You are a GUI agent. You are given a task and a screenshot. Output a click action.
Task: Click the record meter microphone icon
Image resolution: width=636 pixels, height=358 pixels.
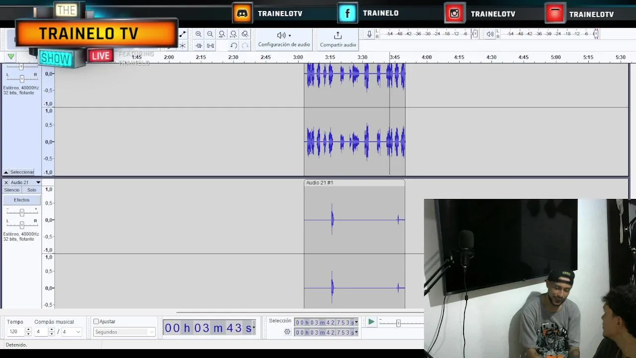369,34
